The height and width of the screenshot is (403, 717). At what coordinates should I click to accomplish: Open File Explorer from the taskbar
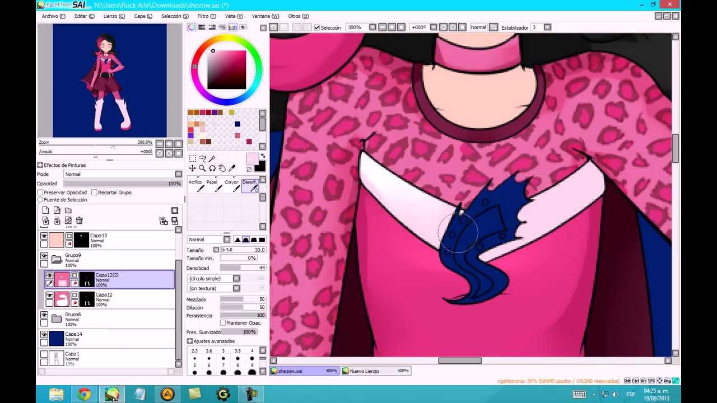(57, 395)
